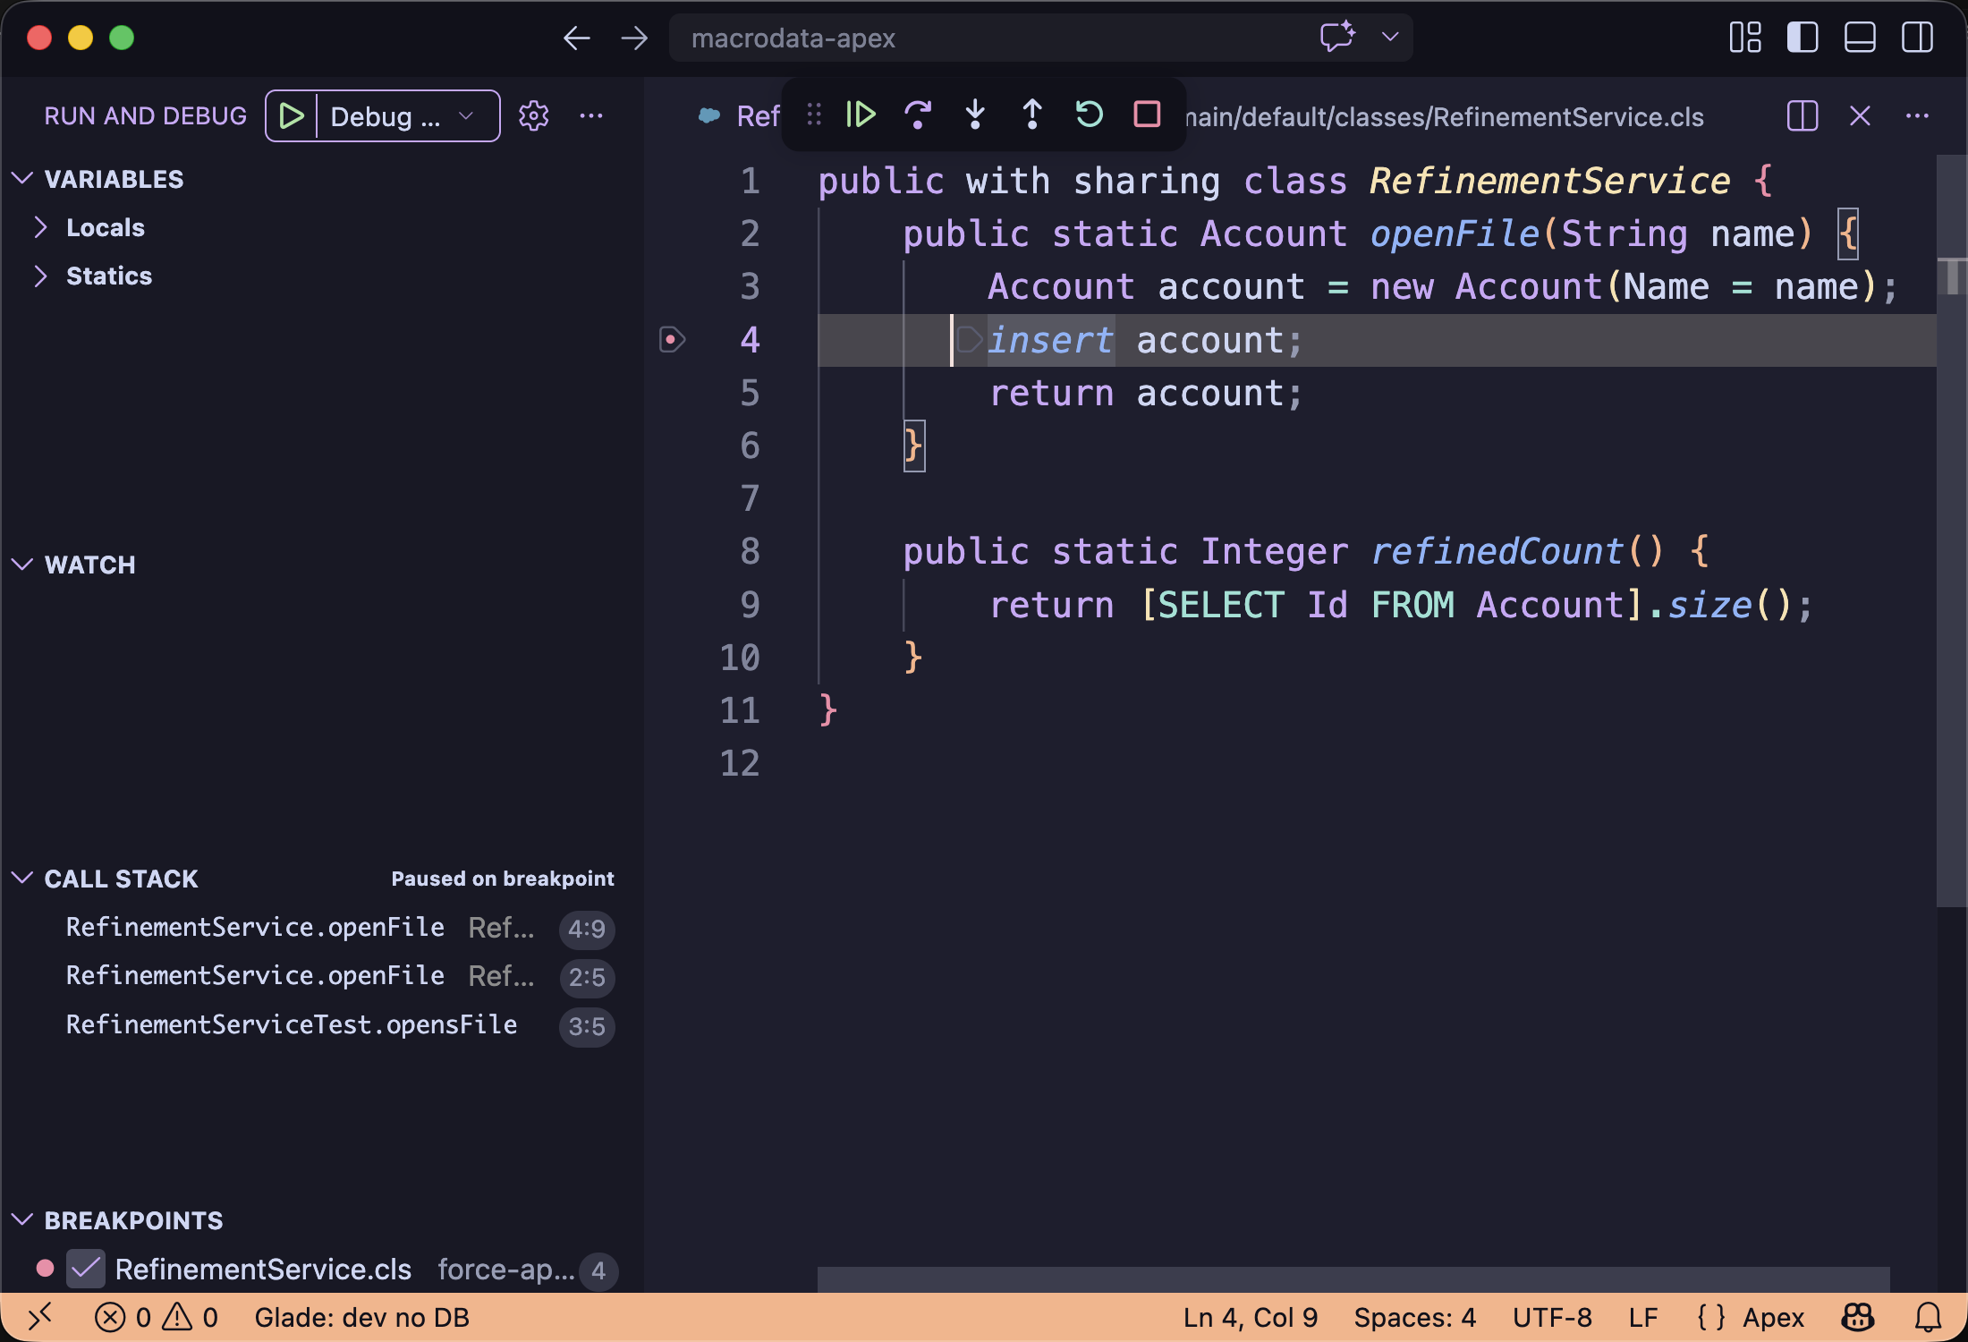Click the RUN AND DEBUG title
The height and width of the screenshot is (1342, 1968).
[145, 116]
